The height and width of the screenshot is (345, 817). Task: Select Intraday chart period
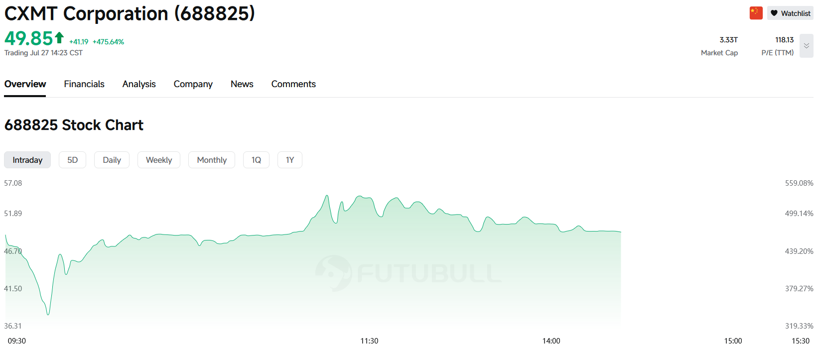point(27,160)
